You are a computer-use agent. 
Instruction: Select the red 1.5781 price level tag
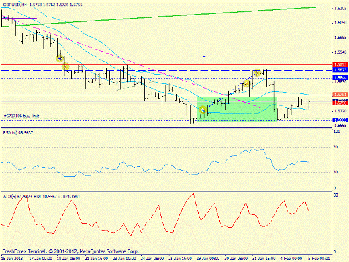click(x=340, y=95)
